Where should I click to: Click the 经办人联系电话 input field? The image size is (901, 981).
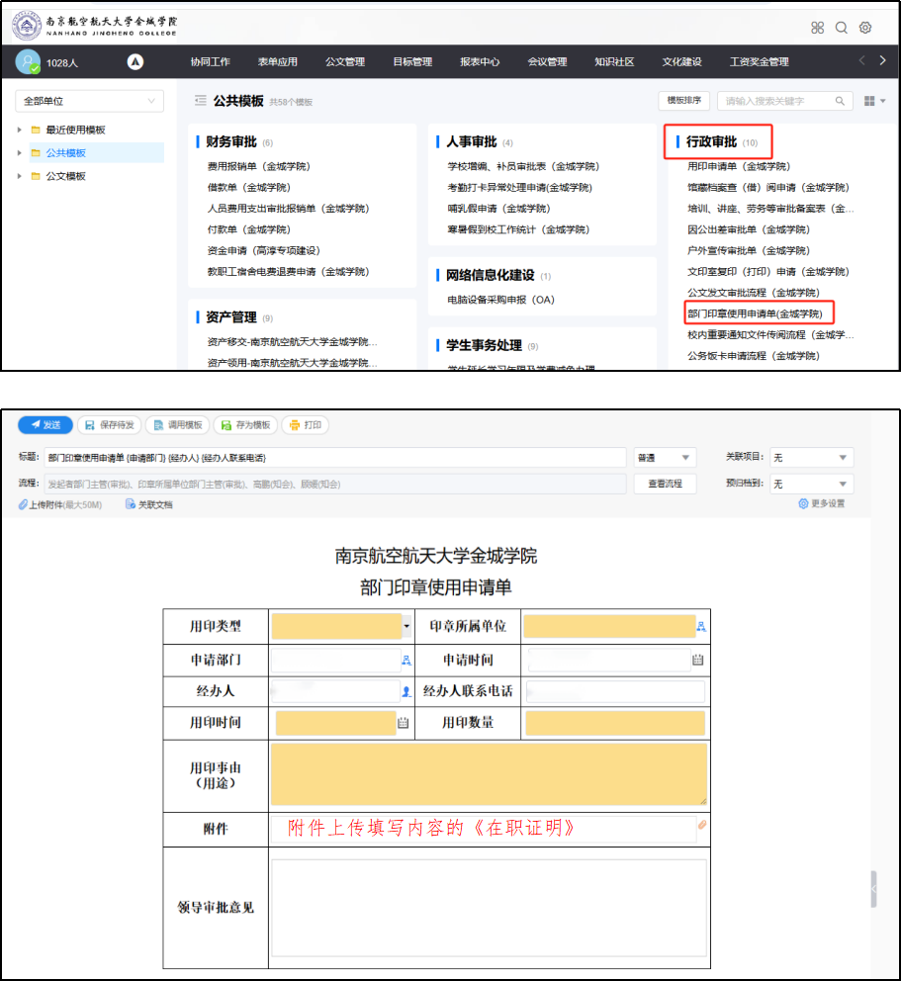coord(616,691)
